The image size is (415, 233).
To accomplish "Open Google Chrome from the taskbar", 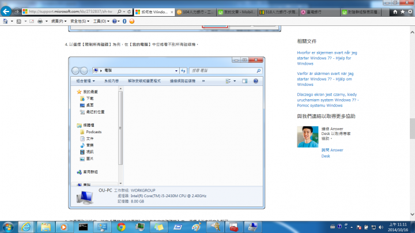I will tap(121, 227).
